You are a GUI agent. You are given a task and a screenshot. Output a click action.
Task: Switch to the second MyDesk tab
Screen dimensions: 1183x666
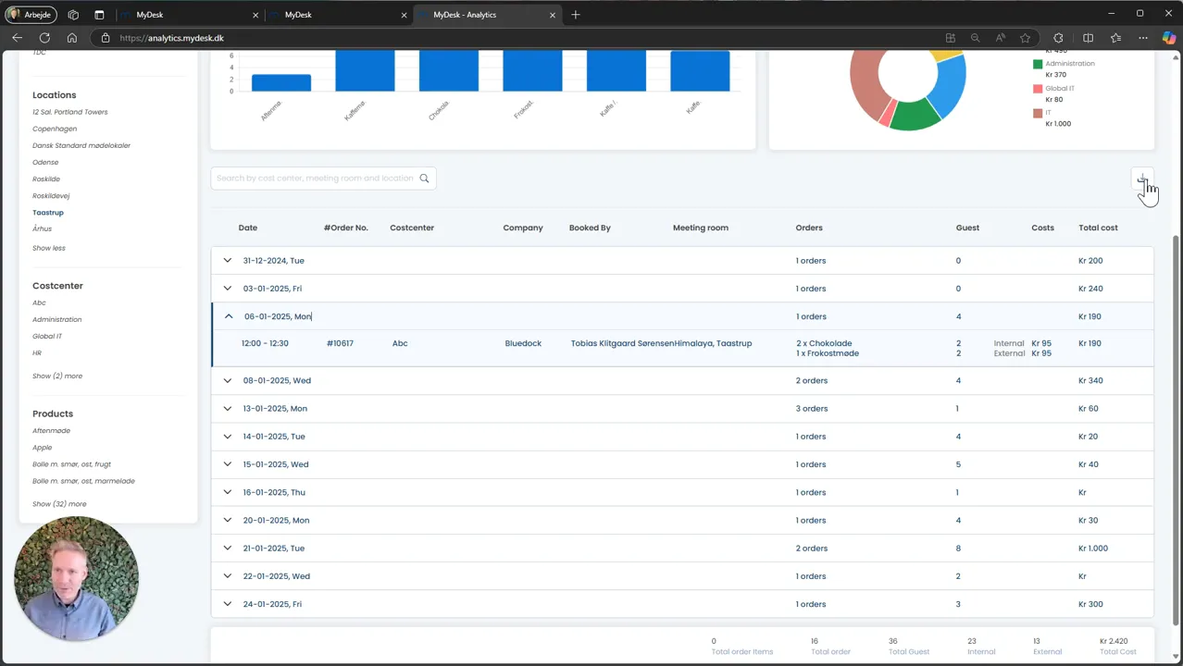(338, 15)
